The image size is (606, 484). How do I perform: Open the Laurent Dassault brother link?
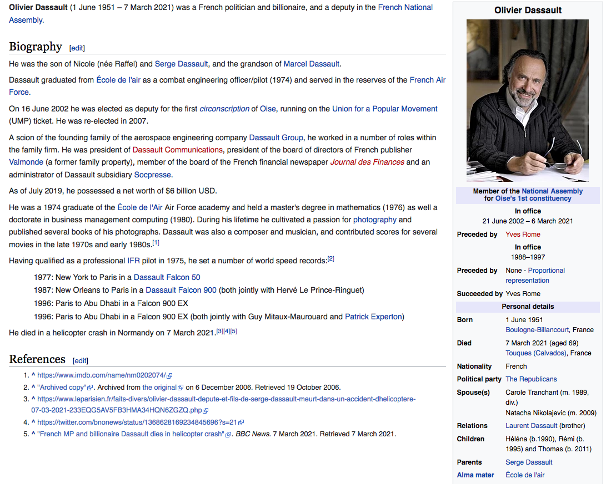tap(532, 426)
